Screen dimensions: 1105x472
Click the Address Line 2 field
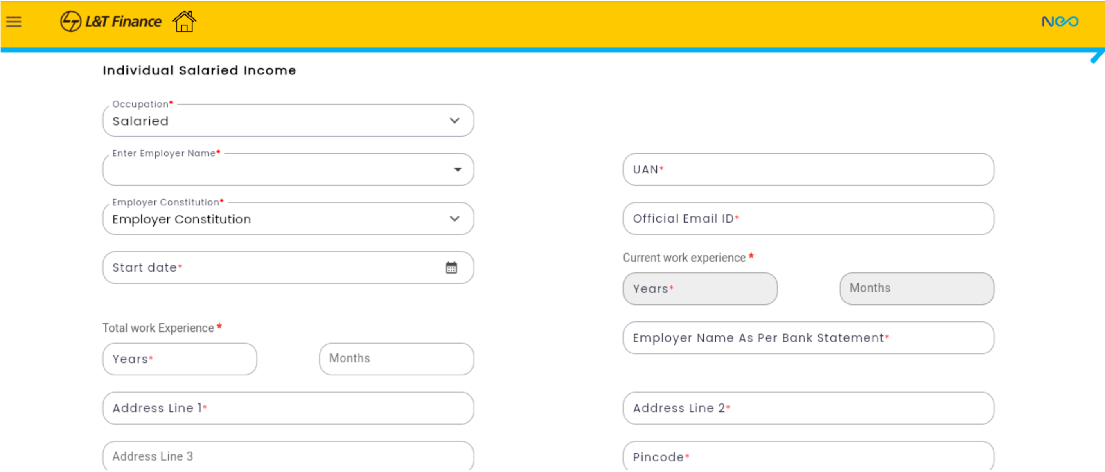[808, 409]
